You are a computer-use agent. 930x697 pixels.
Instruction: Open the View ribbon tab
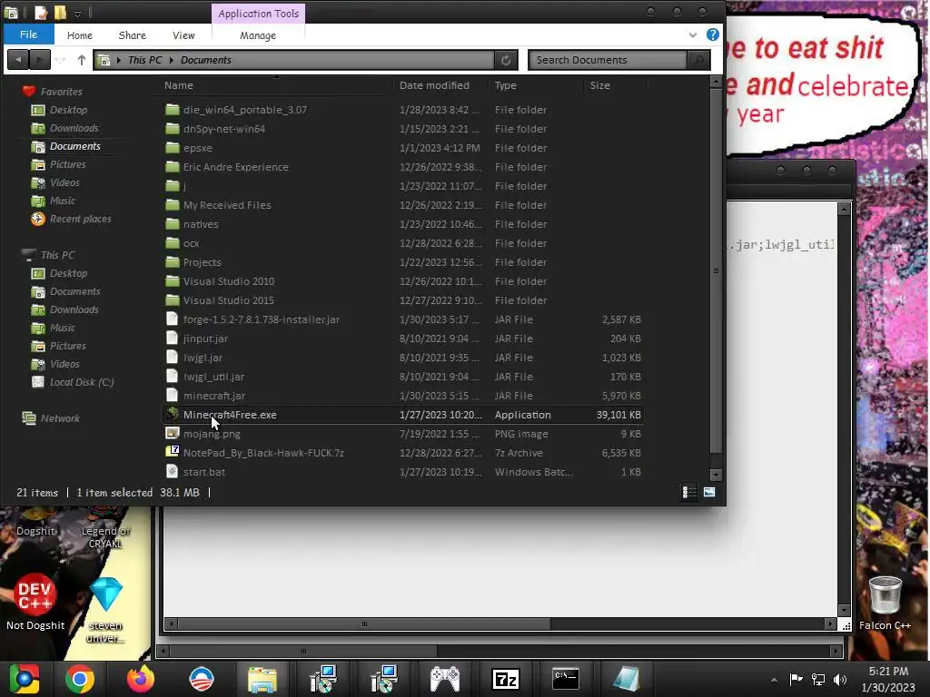(183, 35)
